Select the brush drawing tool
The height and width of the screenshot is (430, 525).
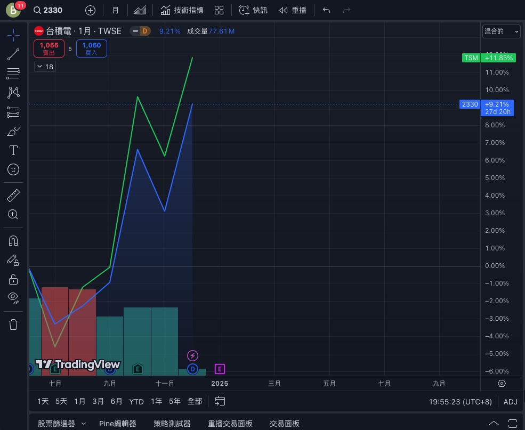pyautogui.click(x=13, y=131)
